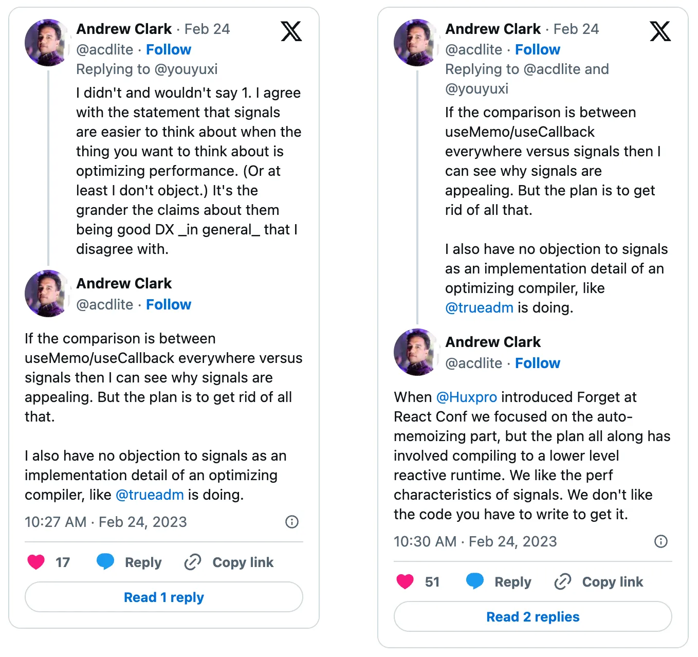Click copy link chain icon in left card
Image resolution: width=698 pixels, height=657 pixels.
[192, 562]
